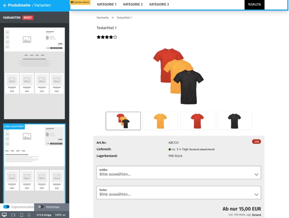Click the star rating icons

(107, 37)
